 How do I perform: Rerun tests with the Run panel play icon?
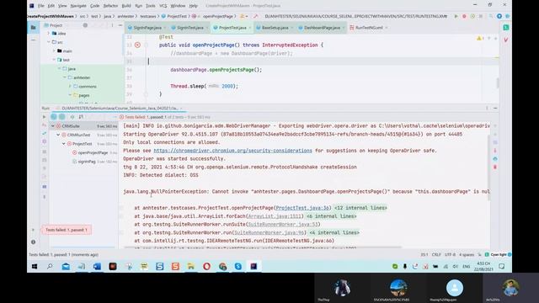pyautogui.click(x=44, y=117)
